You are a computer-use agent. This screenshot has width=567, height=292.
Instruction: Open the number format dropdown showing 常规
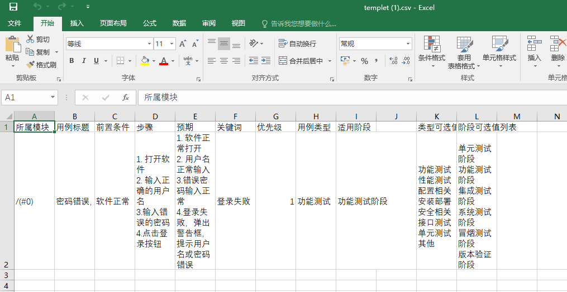(x=408, y=43)
